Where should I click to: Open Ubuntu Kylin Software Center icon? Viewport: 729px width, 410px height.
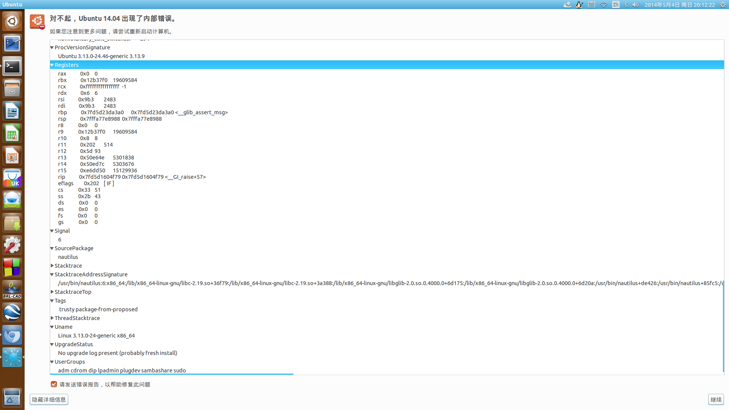[x=12, y=178]
